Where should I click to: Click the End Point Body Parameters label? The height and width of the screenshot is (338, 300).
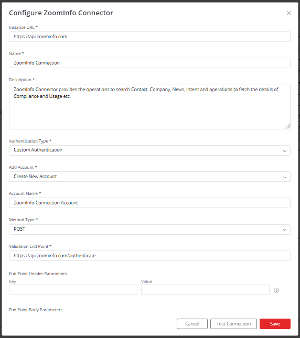point(36,310)
